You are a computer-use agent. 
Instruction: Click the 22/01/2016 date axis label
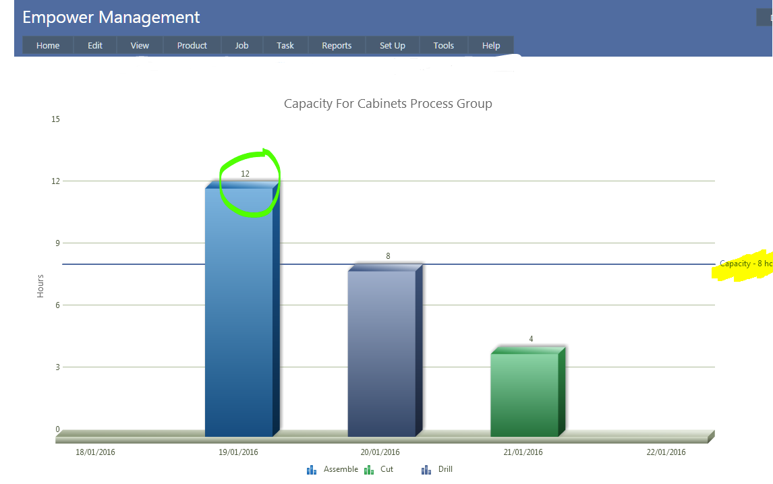click(x=666, y=452)
